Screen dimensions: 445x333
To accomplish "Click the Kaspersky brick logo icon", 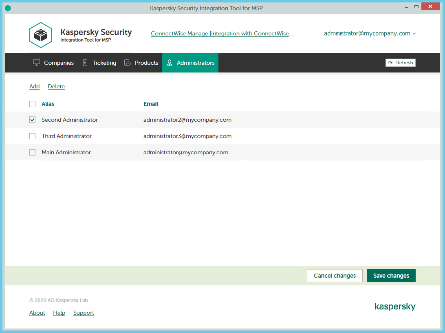I will click(x=41, y=35).
